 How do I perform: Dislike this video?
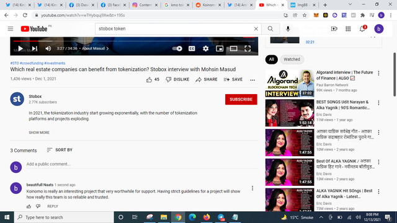[177, 79]
